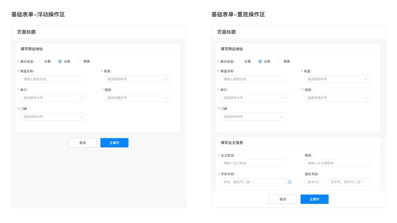Click 填写业主信息 section heading
The height and width of the screenshot is (223, 397).
coord(232,143)
